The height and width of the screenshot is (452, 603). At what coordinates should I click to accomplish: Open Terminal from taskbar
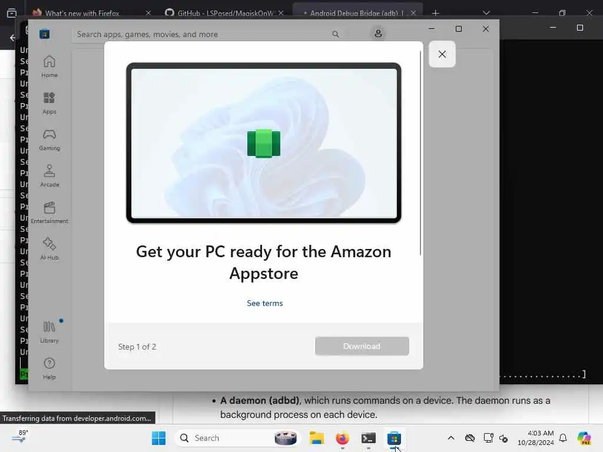[368, 438]
